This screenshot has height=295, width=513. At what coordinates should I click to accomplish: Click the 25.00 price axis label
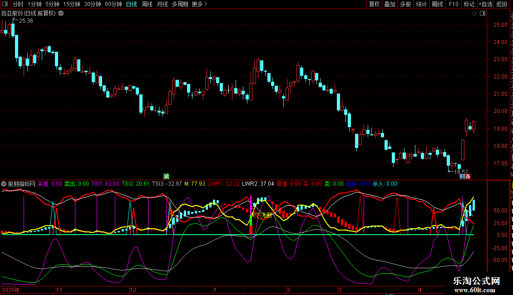point(501,25)
